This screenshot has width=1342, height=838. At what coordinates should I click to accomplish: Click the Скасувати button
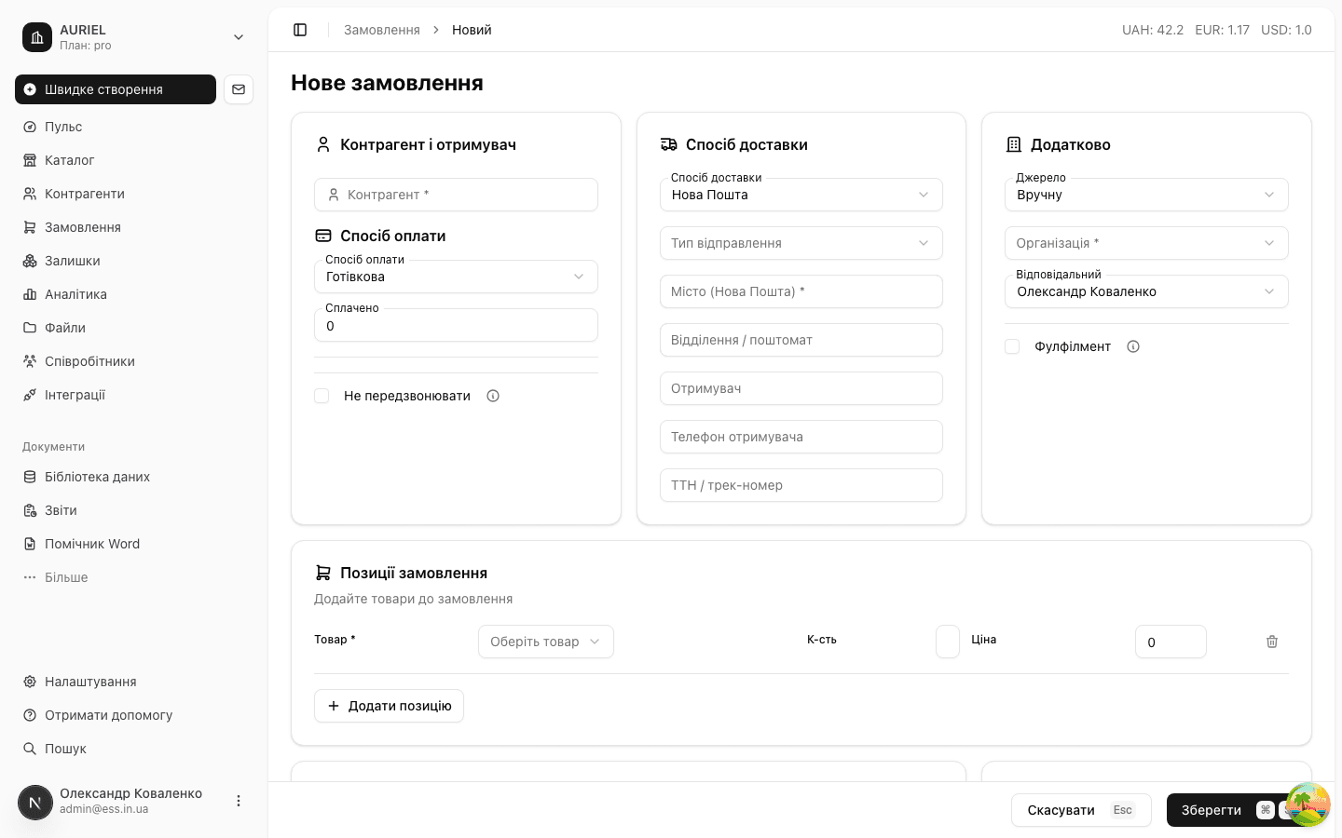pyautogui.click(x=1081, y=810)
